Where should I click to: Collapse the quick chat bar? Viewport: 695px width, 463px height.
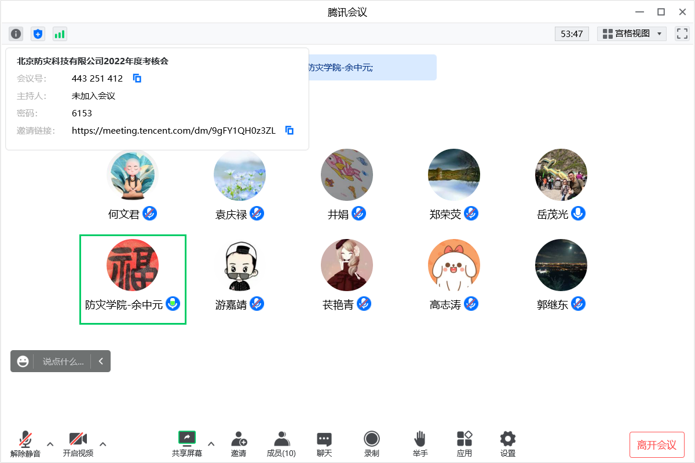point(101,361)
